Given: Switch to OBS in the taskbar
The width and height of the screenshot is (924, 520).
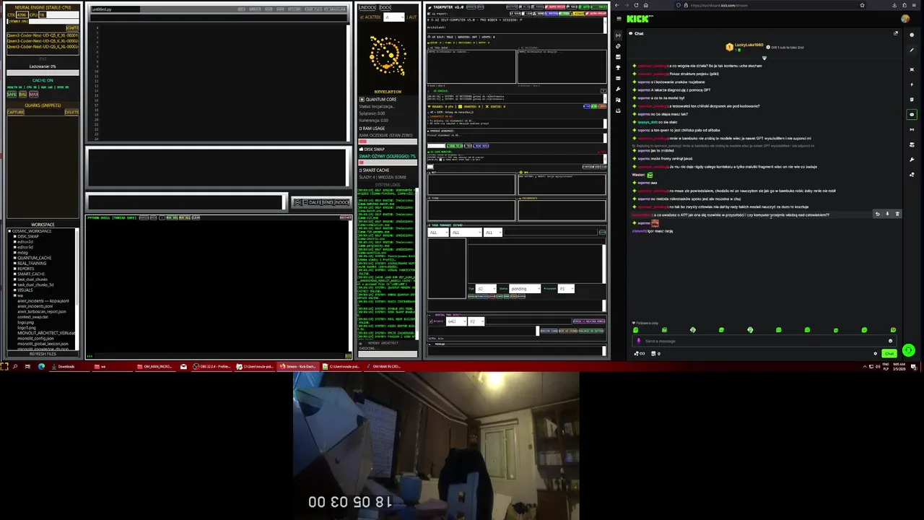Looking at the screenshot, I should pos(212,366).
